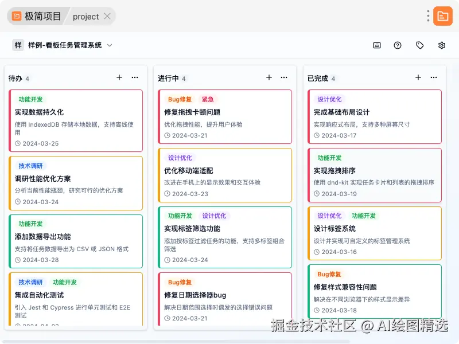459x344 pixels.
Task: Open the vertical dots menu near top right
Action: point(427,16)
